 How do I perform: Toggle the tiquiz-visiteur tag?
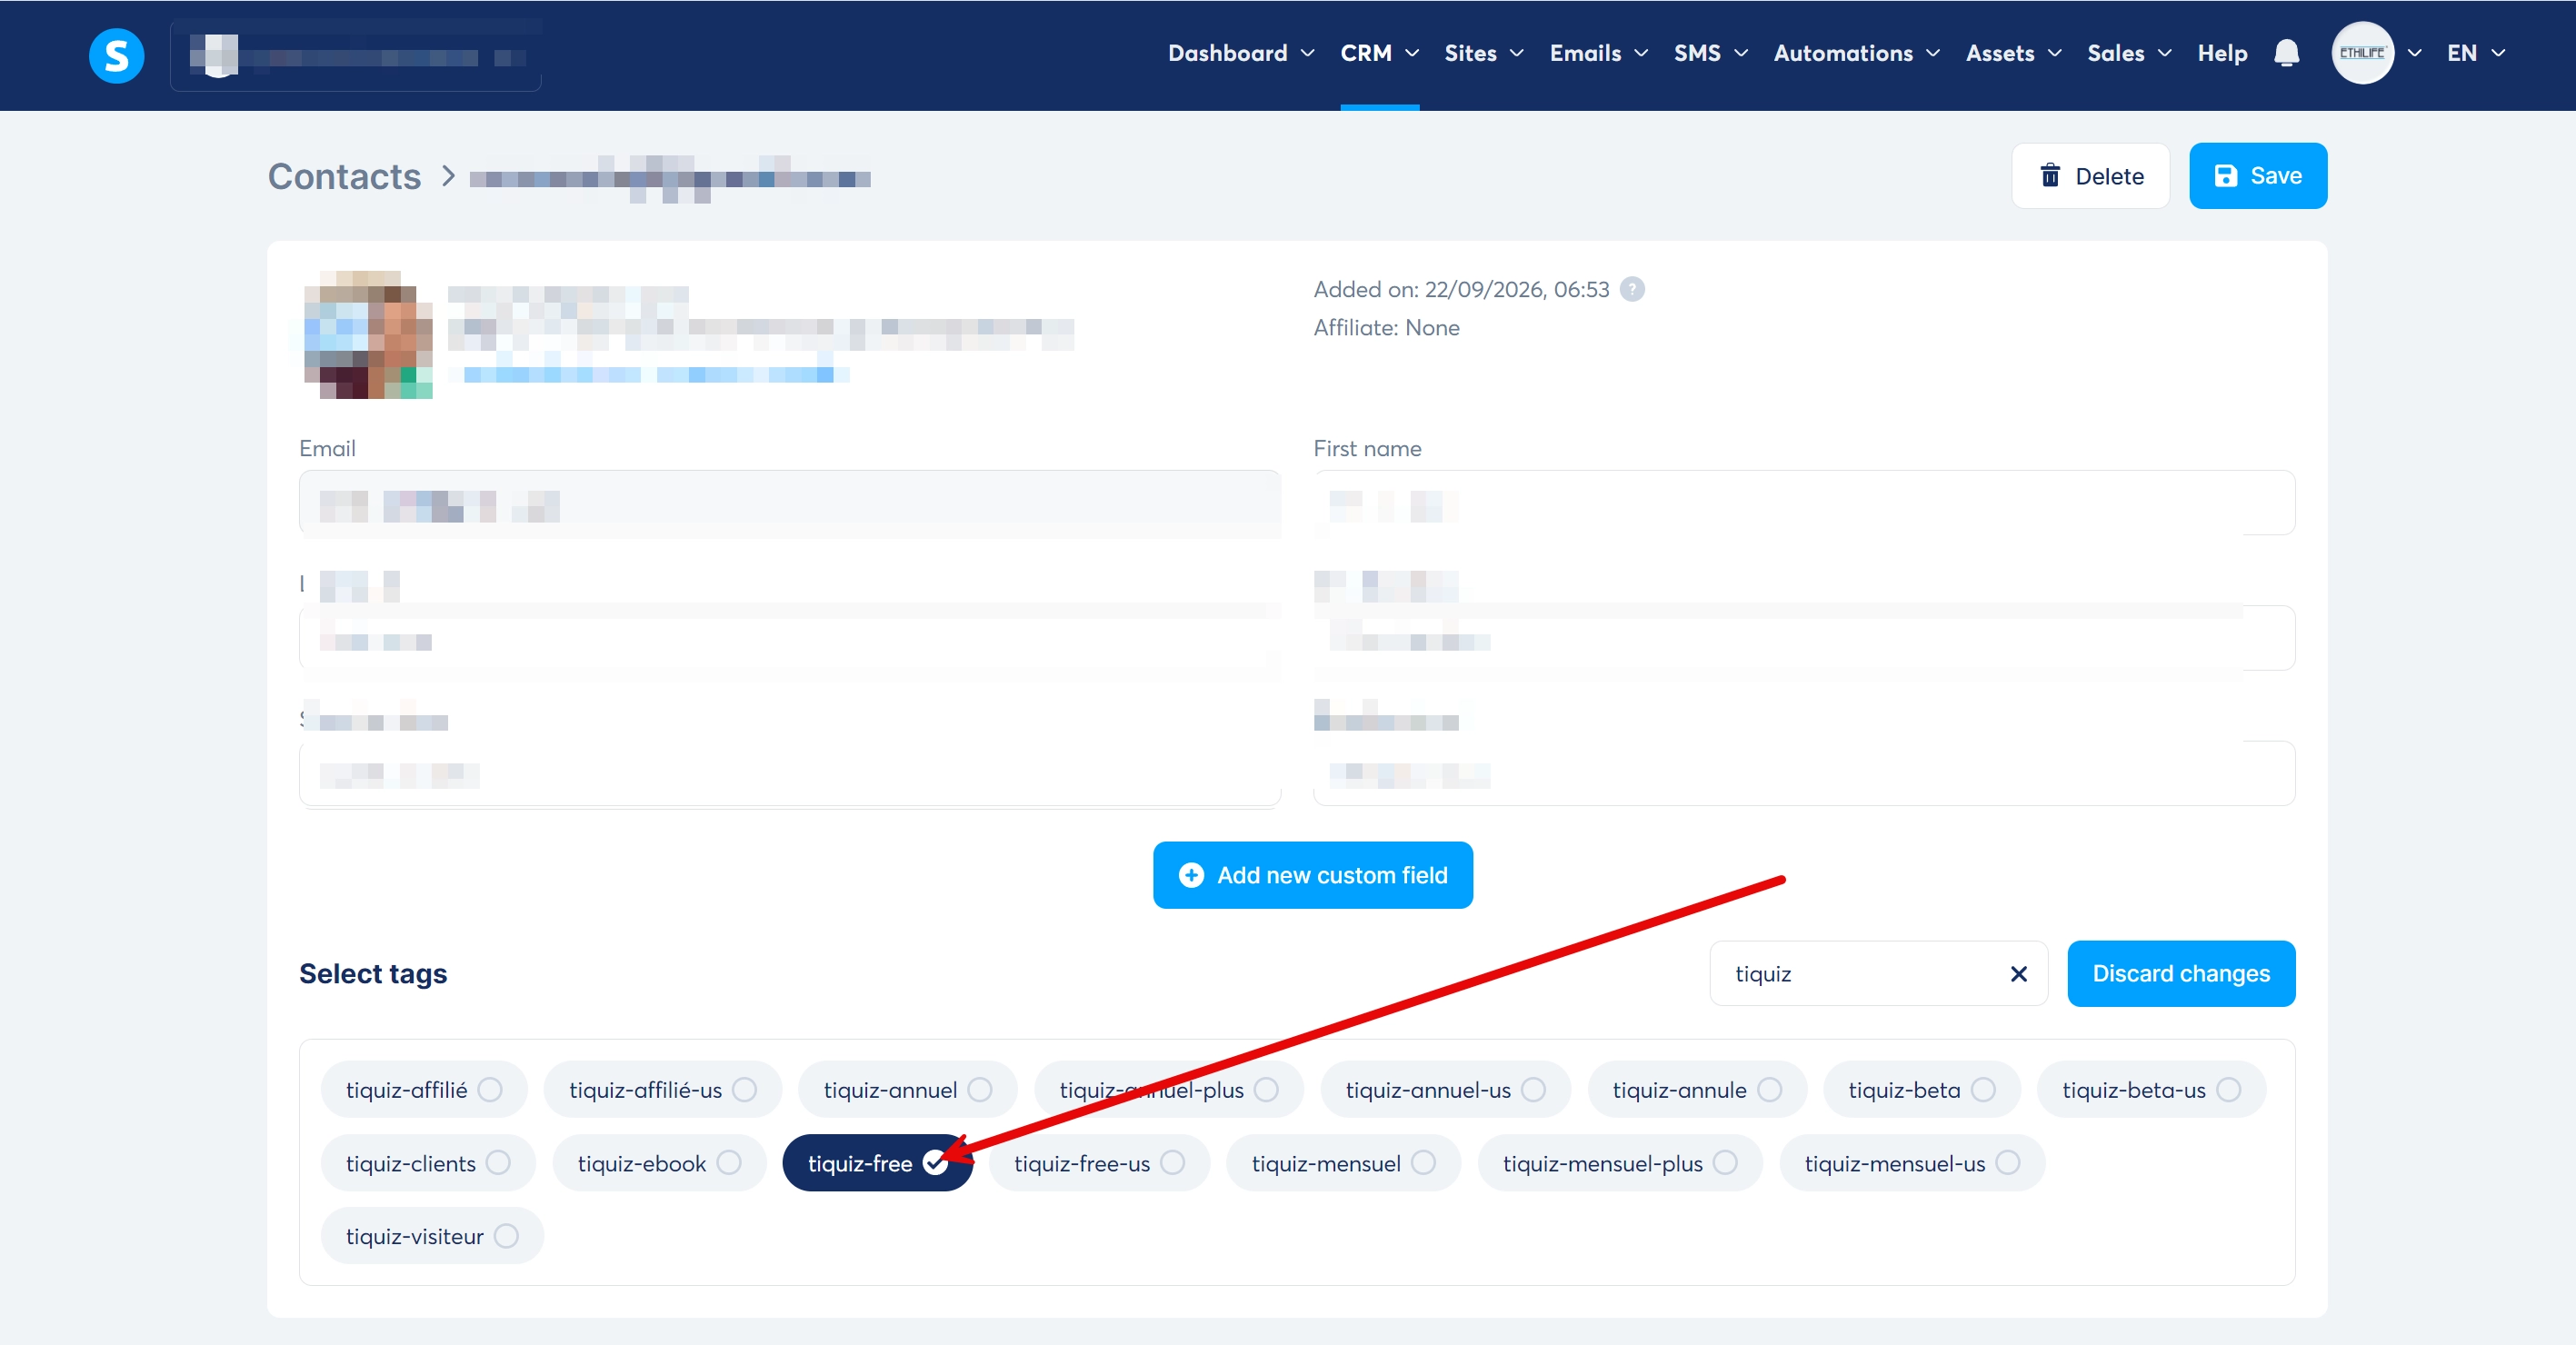pyautogui.click(x=432, y=1235)
